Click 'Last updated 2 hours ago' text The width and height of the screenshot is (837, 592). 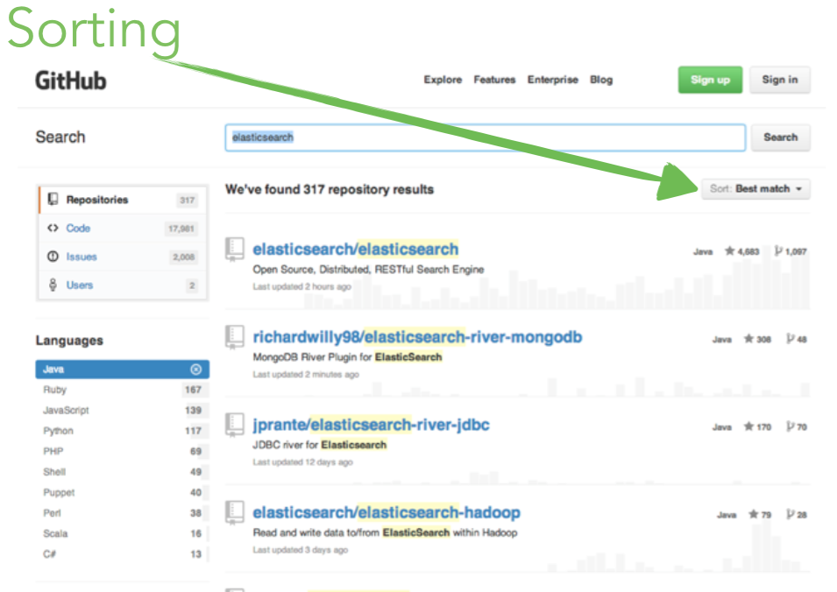pos(301,287)
